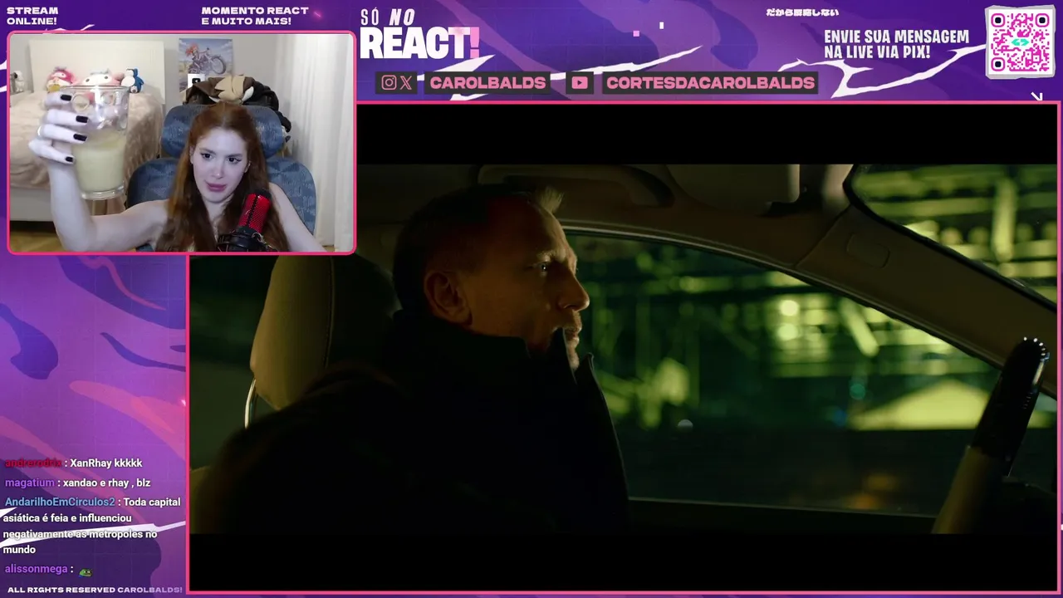Viewport: 1063px width, 598px height.
Task: Click the ENVIE SUA MENSAGEM NA LIVE VIA PIX text
Action: pyautogui.click(x=897, y=45)
